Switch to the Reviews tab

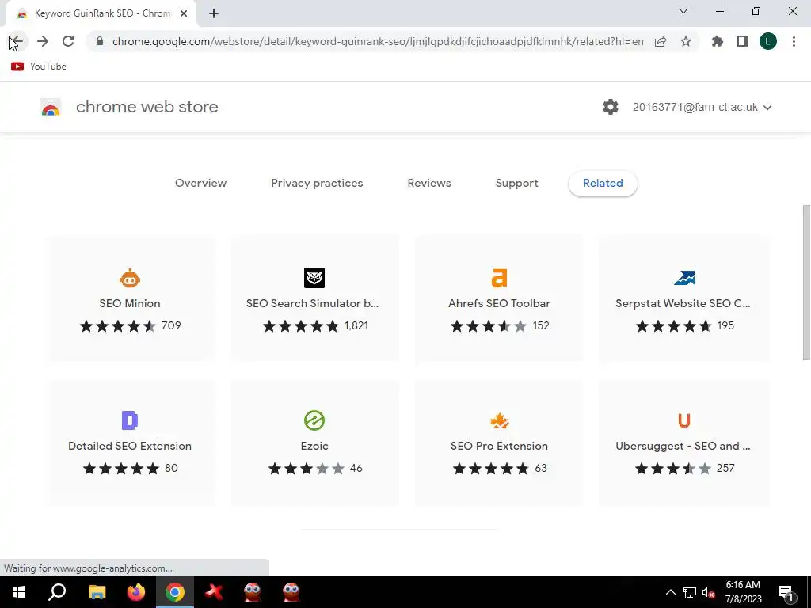[429, 183]
